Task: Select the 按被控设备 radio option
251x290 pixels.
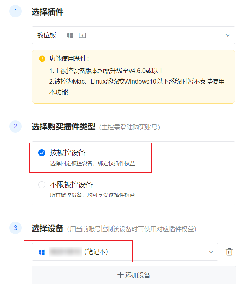Action: point(42,153)
